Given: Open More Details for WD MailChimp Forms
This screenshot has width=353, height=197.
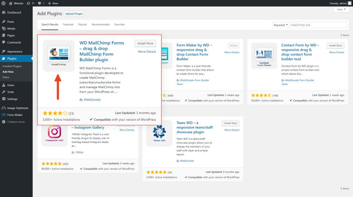Looking at the screenshot, I should (147, 52).
